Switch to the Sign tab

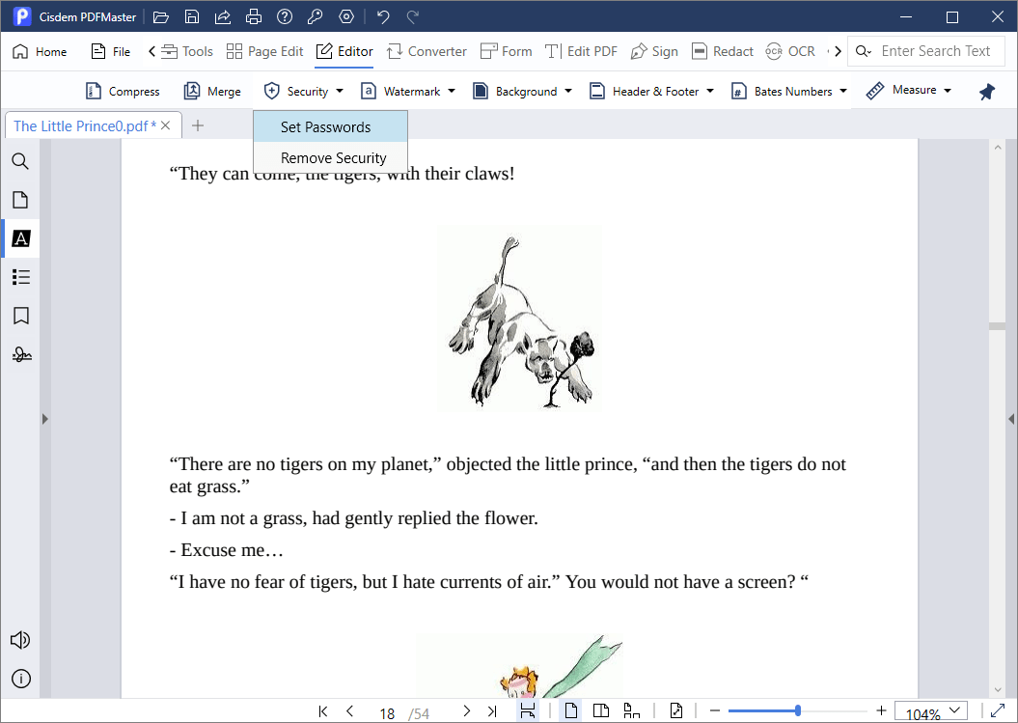point(654,51)
